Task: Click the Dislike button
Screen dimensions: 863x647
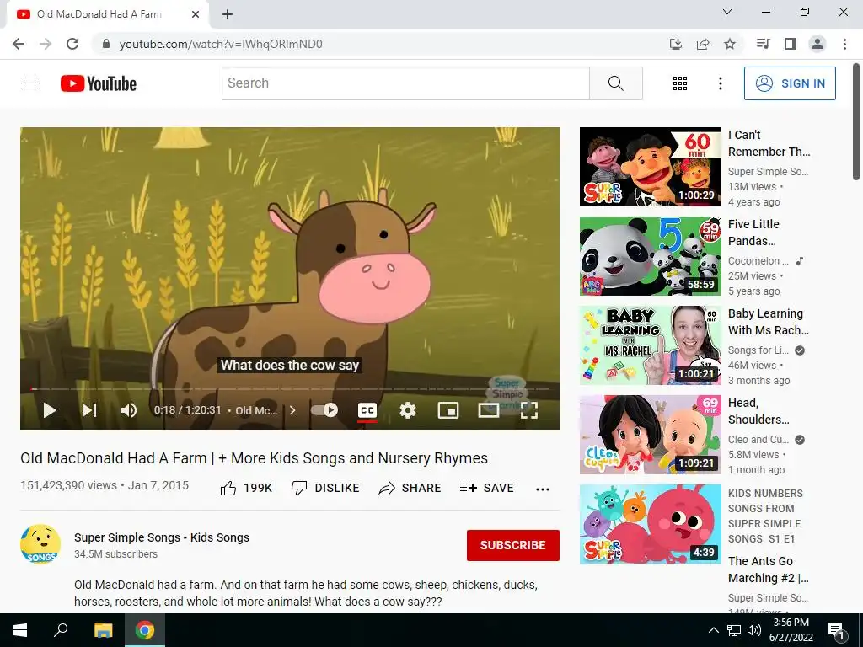Action: pos(325,488)
